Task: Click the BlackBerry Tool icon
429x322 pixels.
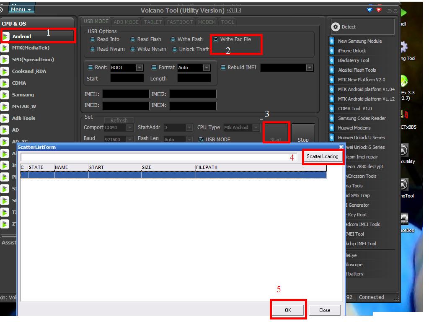Action: click(x=332, y=60)
